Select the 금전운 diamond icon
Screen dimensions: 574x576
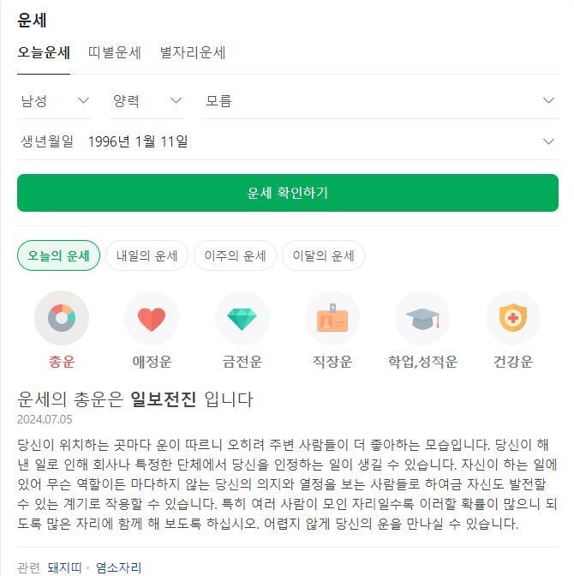242,318
